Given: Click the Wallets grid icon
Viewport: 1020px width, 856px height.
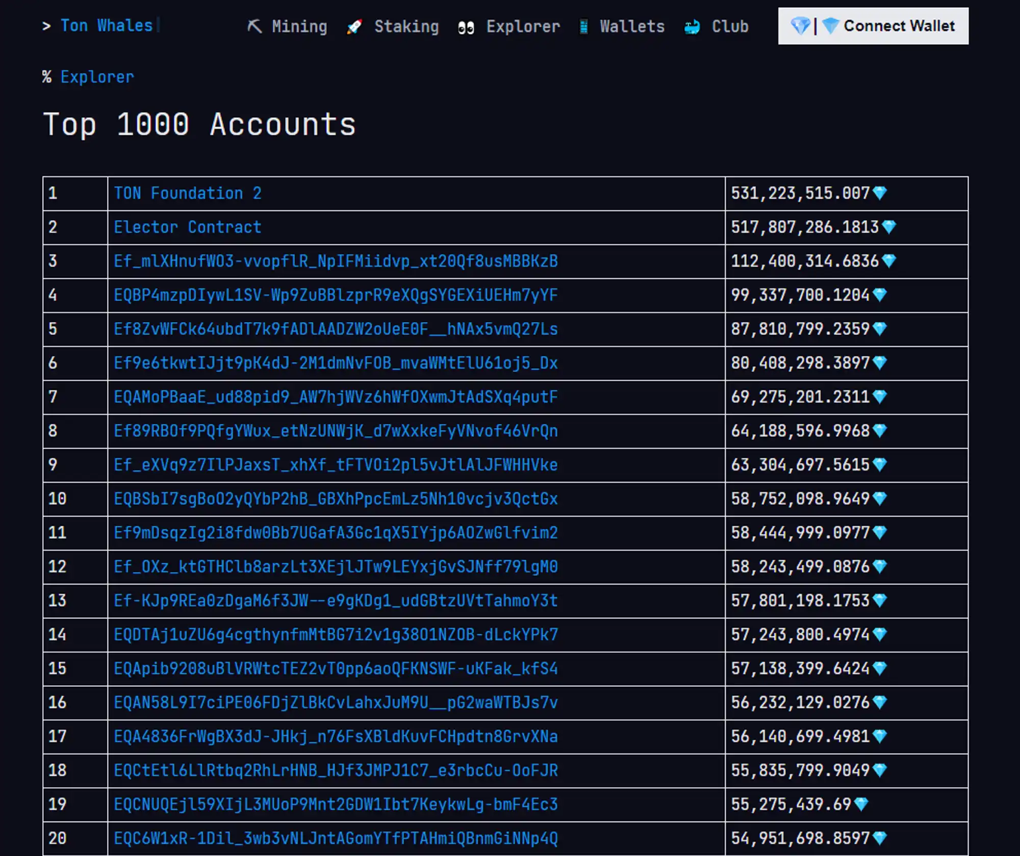Looking at the screenshot, I should [587, 27].
